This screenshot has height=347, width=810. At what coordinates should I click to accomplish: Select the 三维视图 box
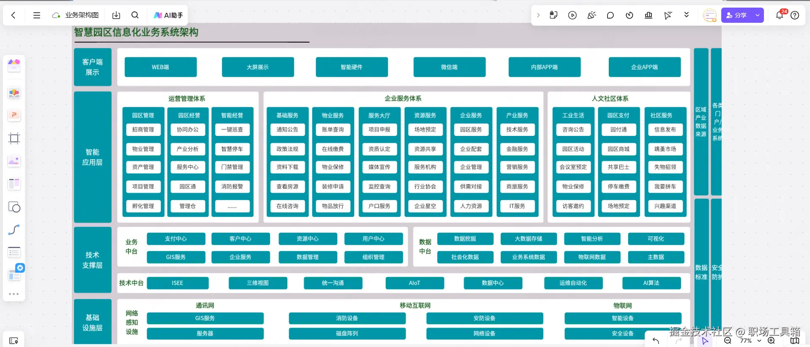pyautogui.click(x=258, y=283)
